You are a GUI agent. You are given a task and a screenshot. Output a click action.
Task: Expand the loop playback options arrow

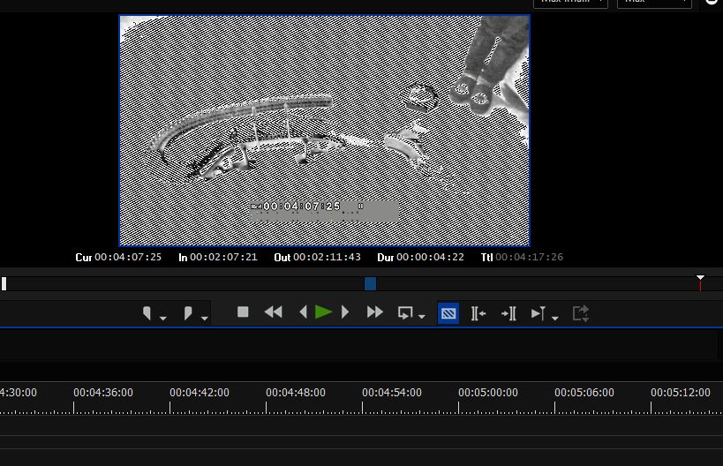pyautogui.click(x=423, y=317)
